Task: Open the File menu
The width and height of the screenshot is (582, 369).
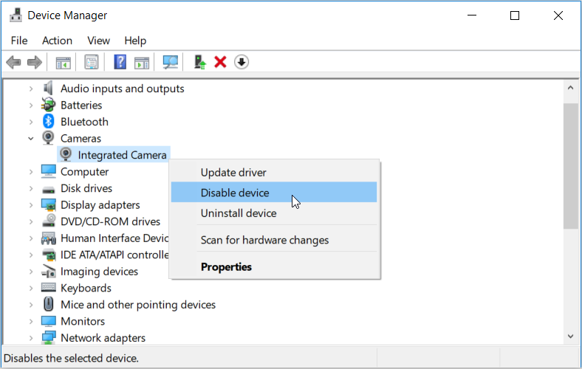Action: [x=19, y=41]
